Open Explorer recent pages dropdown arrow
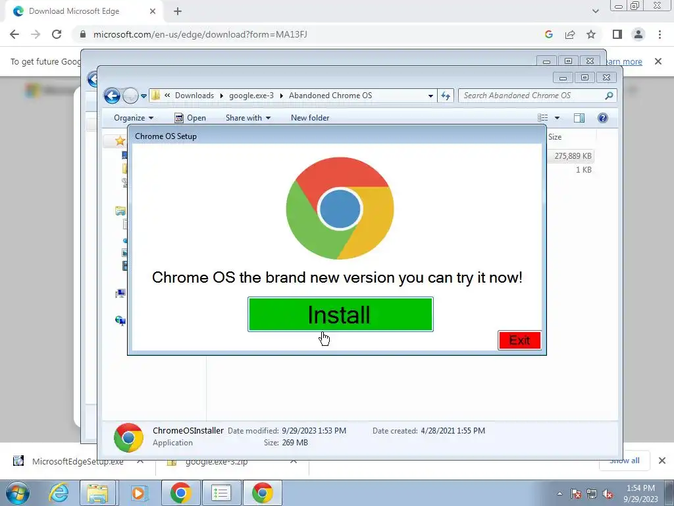This screenshot has width=674, height=506. click(143, 96)
